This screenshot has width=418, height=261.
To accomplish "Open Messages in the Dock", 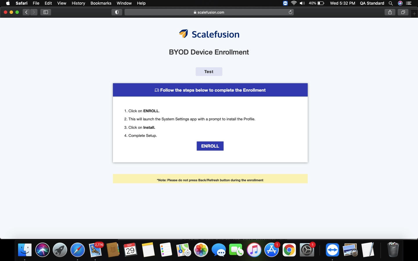I will [x=219, y=250].
